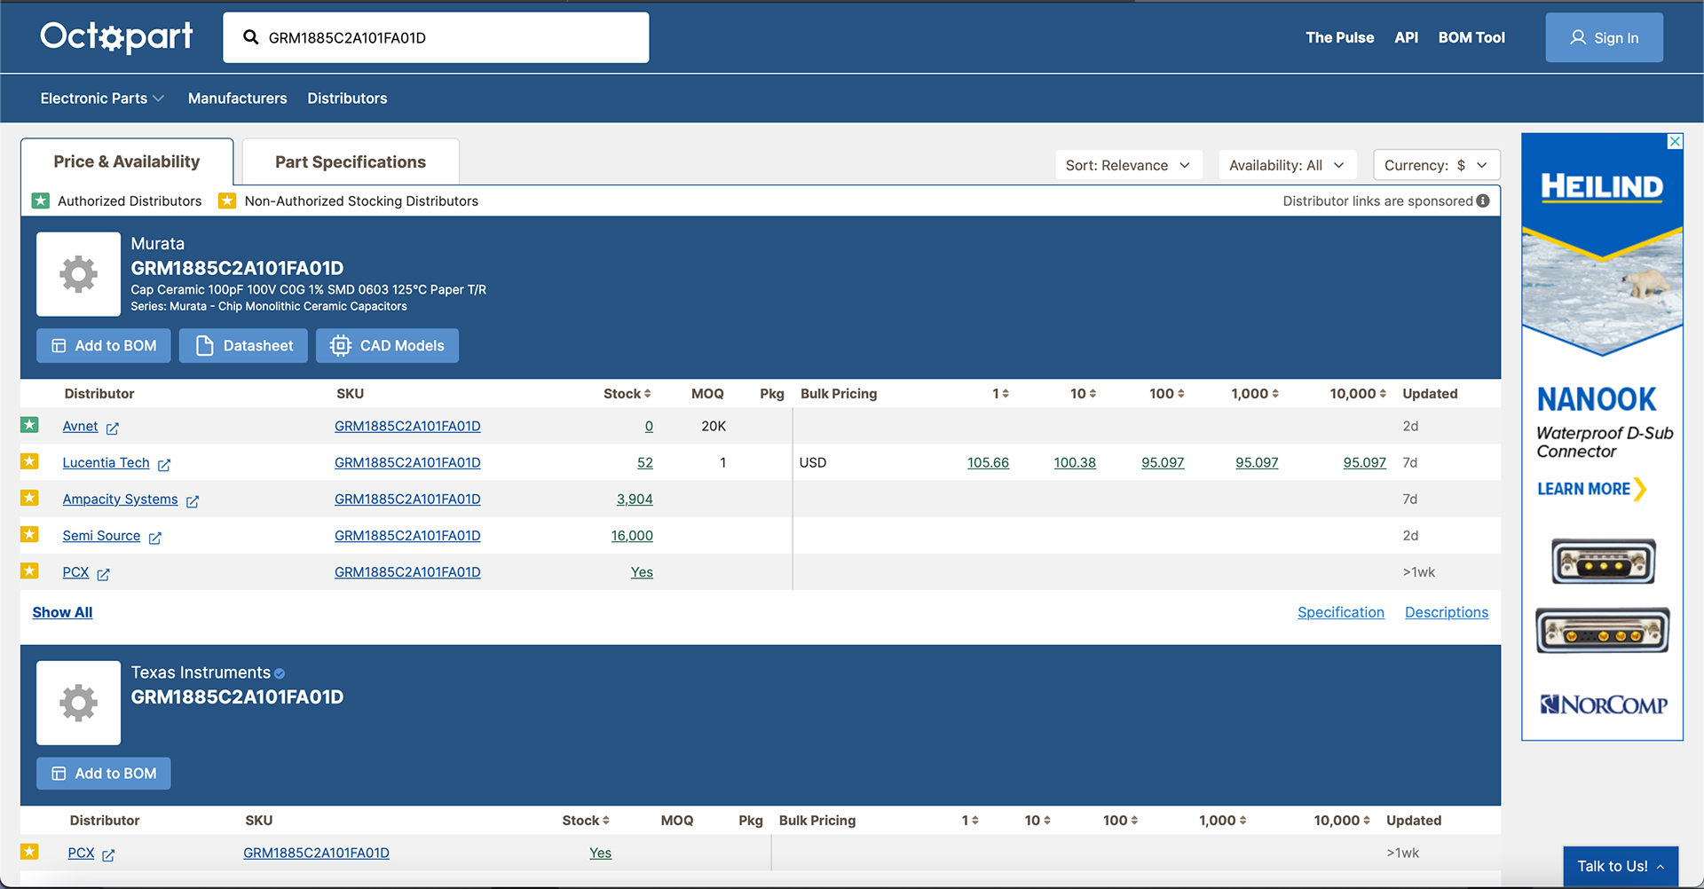Close the Heilind advertisement with X icon
Screen dimensions: 1704x889
tap(1675, 141)
